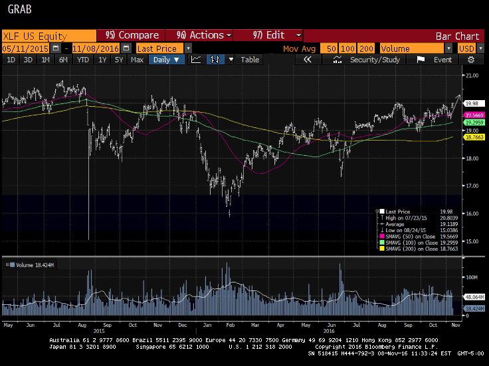Switch to line chart view icon
This screenshot has width=489, height=366.
196,60
